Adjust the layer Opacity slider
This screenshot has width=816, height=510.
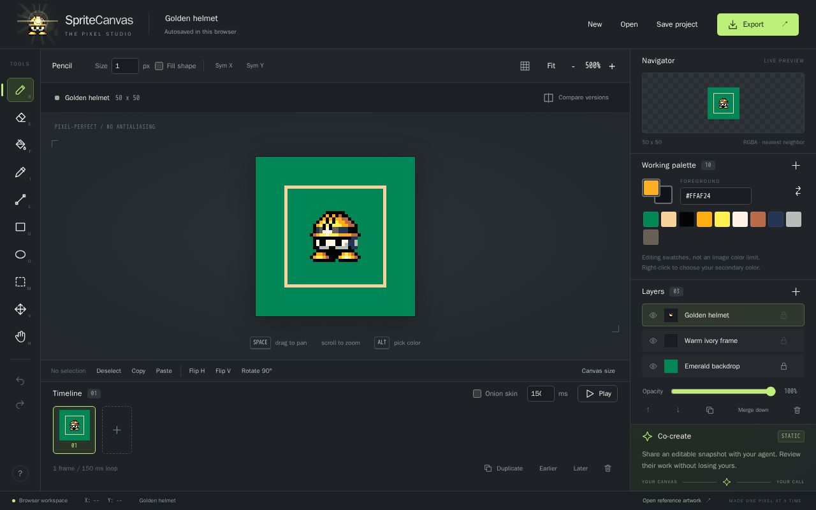pyautogui.click(x=723, y=391)
